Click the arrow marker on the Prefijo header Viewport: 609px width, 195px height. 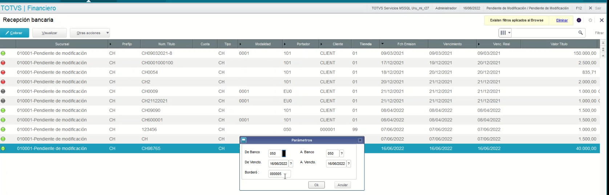click(110, 44)
